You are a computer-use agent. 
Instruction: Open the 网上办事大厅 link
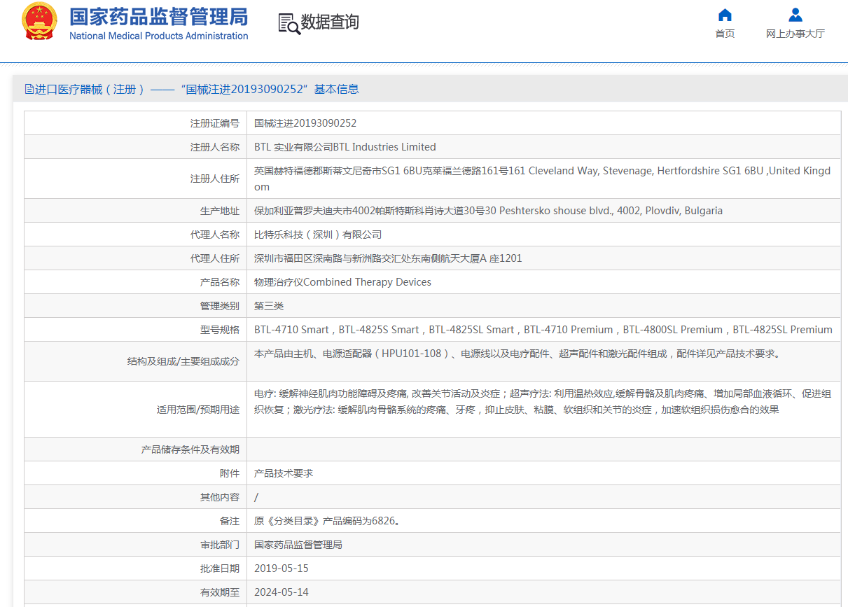tap(795, 34)
